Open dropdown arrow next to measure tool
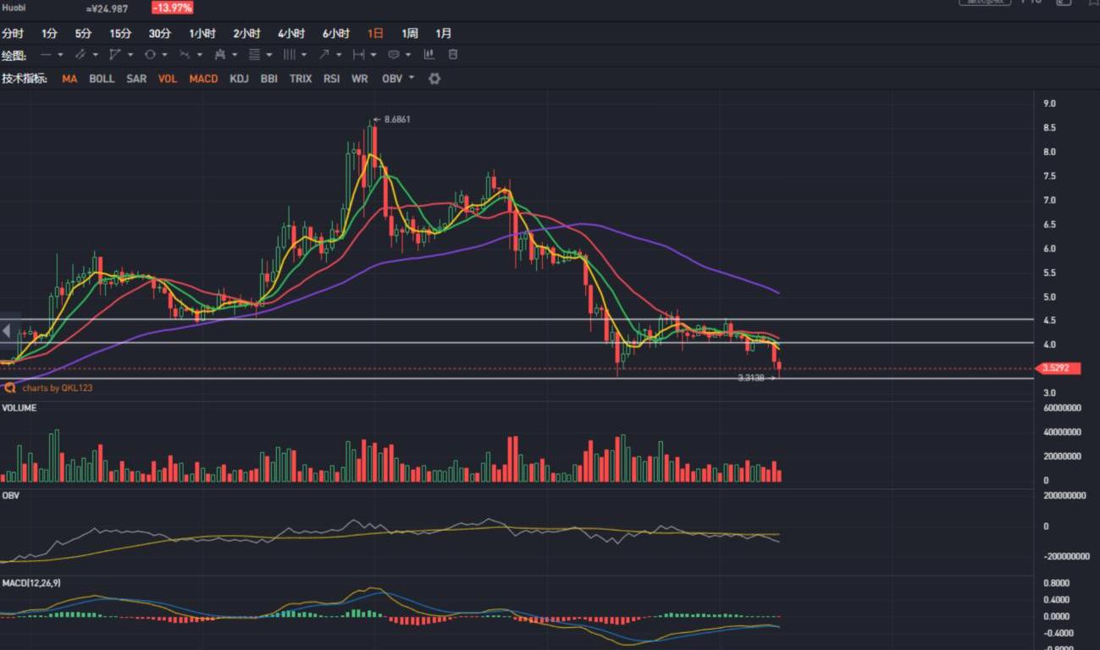Image resolution: width=1100 pixels, height=650 pixels. [x=373, y=55]
